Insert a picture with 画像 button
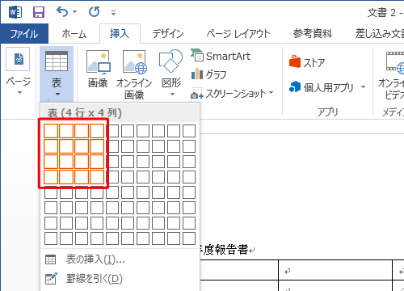Viewport: 404px width, 291px height. click(98, 70)
